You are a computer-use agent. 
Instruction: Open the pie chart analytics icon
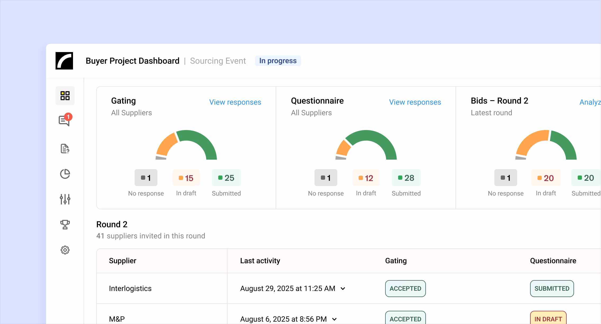click(65, 174)
